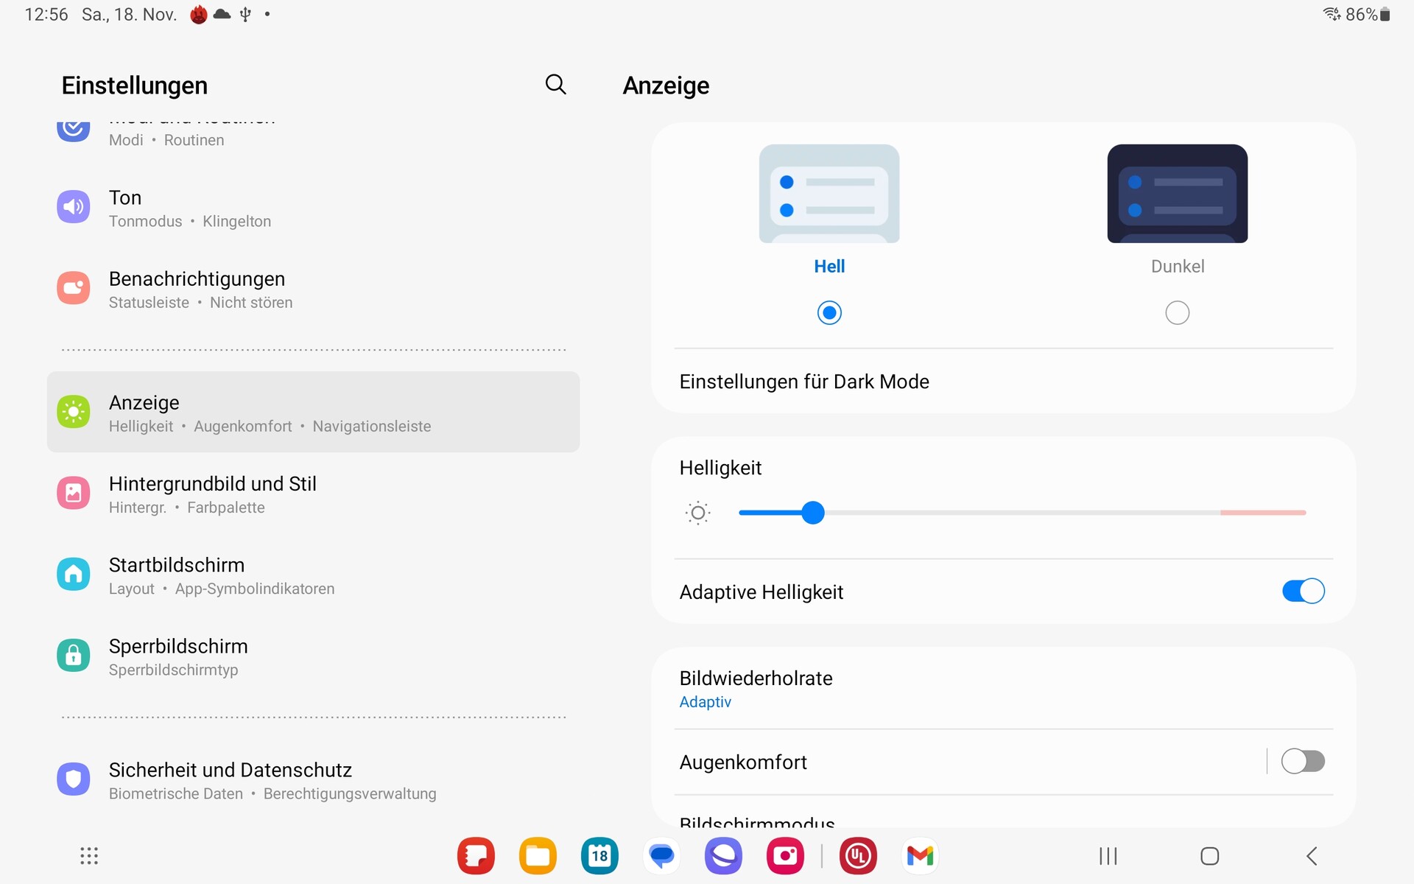Viewport: 1414px width, 884px height.
Task: Open Sperrbildschirm lock icon
Action: tap(74, 655)
